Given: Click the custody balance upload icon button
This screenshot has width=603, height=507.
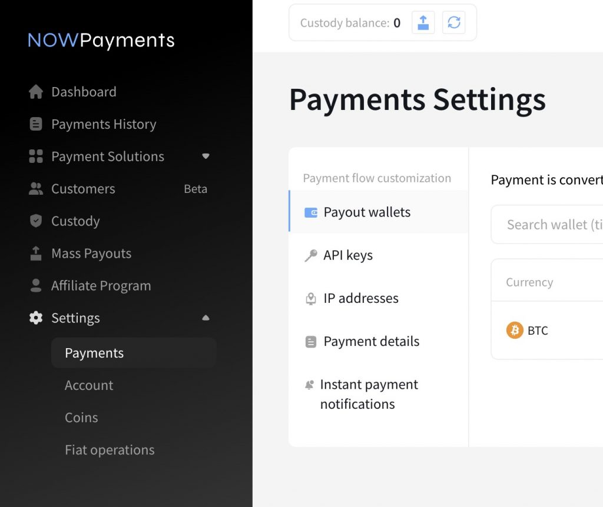Looking at the screenshot, I should (x=423, y=23).
